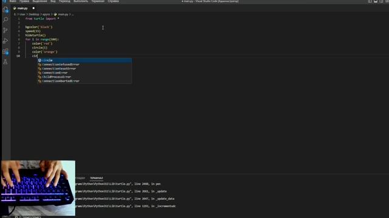The width and height of the screenshot is (389, 218).
Task: Click class icon beside ChildProcessError
Action: click(x=40, y=77)
